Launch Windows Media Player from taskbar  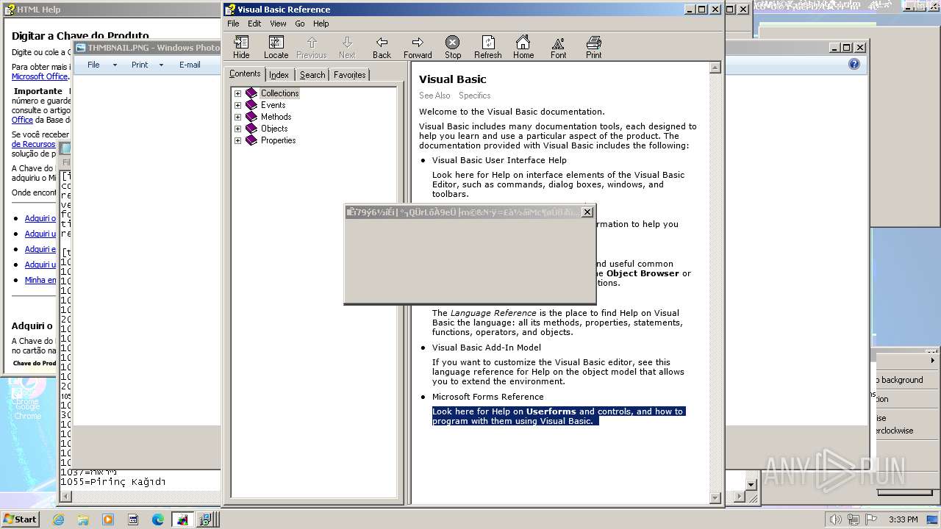tap(108, 519)
